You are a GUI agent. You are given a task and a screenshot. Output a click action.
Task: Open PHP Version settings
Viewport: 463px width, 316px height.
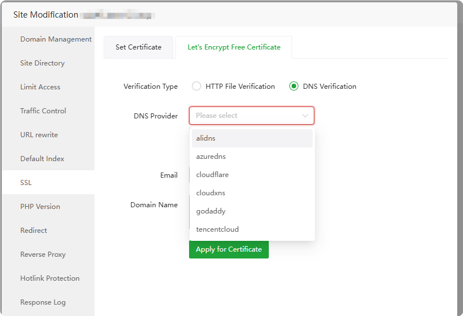click(40, 207)
